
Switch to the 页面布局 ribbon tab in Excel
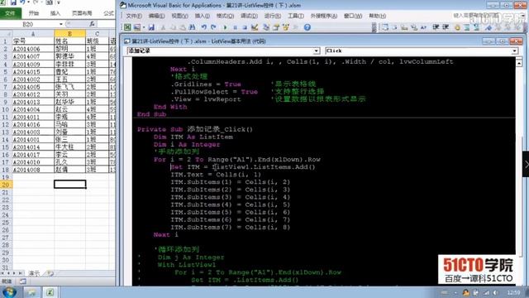[82, 13]
